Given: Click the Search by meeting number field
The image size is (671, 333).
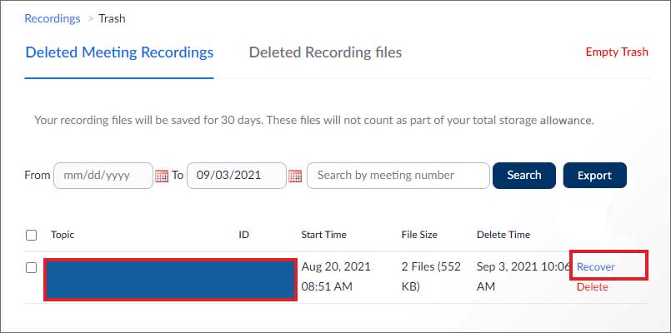Looking at the screenshot, I should click(x=398, y=176).
